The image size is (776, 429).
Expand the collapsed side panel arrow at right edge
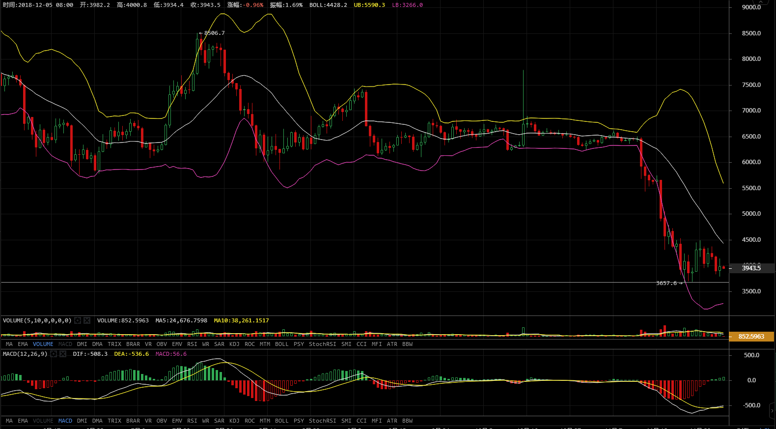pyautogui.click(x=772, y=411)
